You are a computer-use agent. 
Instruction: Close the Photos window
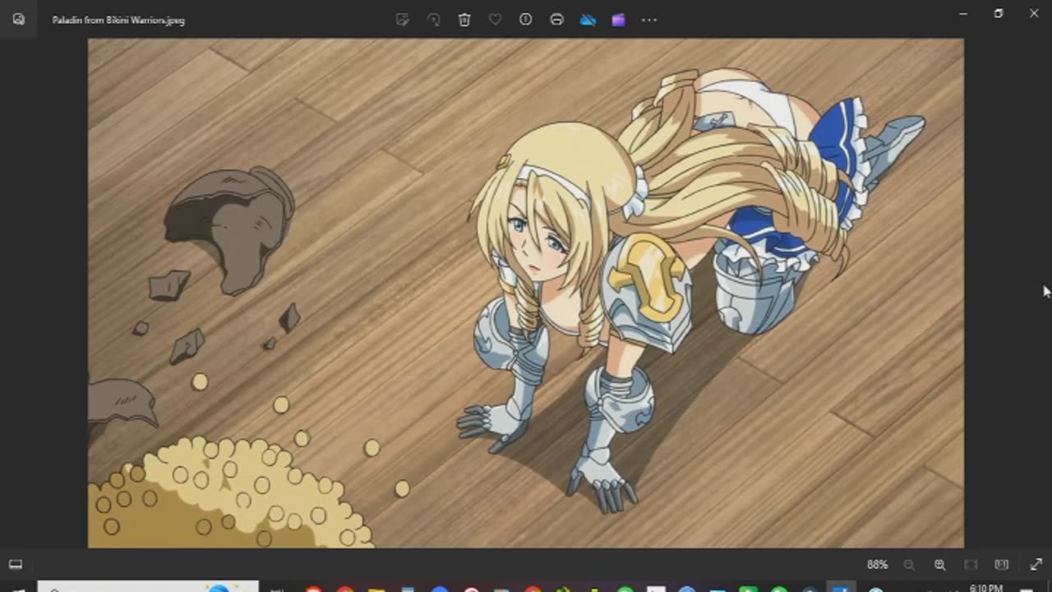1034,13
